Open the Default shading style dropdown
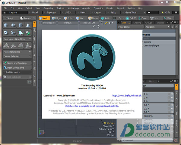The width and height of the screenshot is (181, 145). coord(68,23)
